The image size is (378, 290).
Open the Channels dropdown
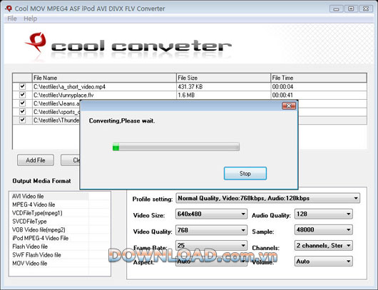point(324,245)
